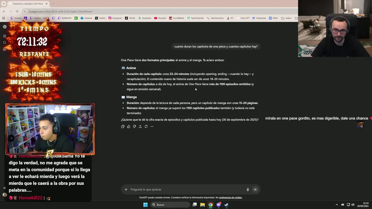Open more actions for the response
The image size is (372, 209).
(152, 127)
